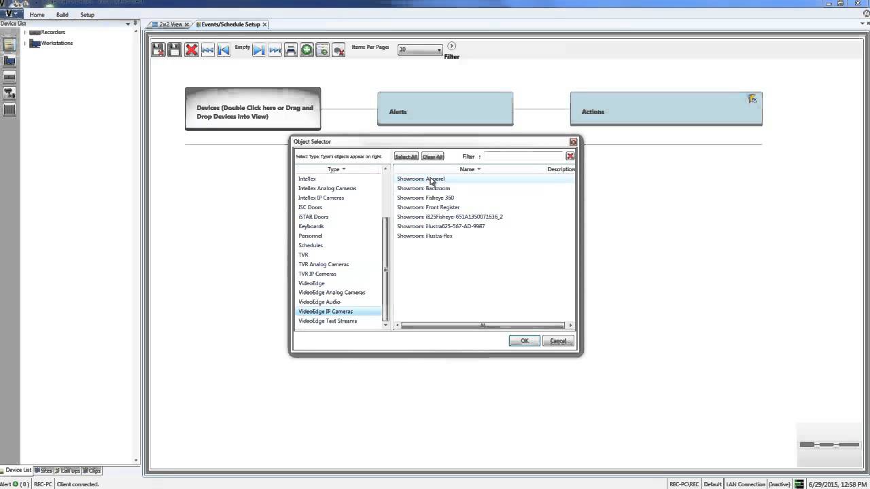Open the Setup menu
This screenshot has height=489, width=870.
pos(87,14)
